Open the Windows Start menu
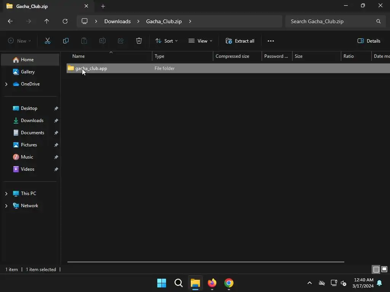 [161, 283]
